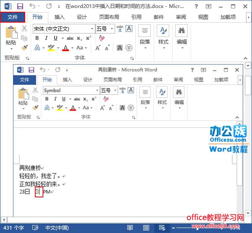Open 文件 tab in inner 再别康桥 window
Screen dimensions: 252x233
pos(25,80)
